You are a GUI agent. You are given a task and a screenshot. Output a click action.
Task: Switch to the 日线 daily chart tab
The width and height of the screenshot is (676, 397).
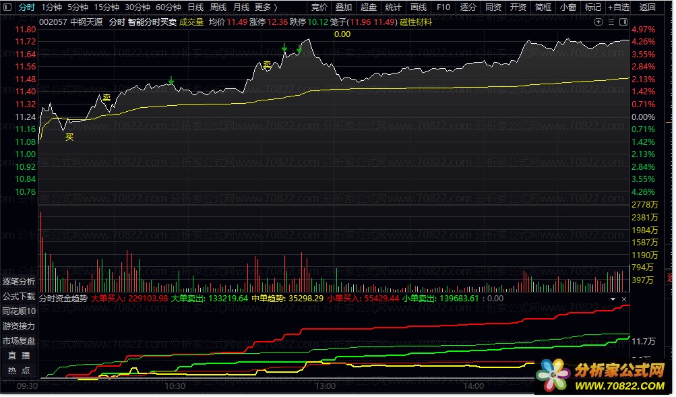[195, 7]
